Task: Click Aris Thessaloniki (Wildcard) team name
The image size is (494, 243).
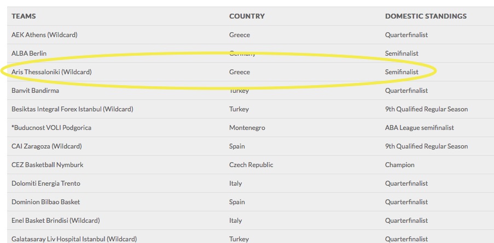Action: [x=51, y=72]
